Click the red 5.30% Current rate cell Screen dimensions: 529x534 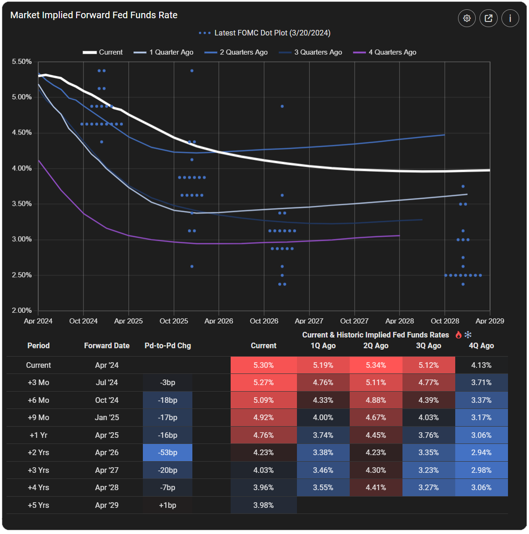pos(263,365)
